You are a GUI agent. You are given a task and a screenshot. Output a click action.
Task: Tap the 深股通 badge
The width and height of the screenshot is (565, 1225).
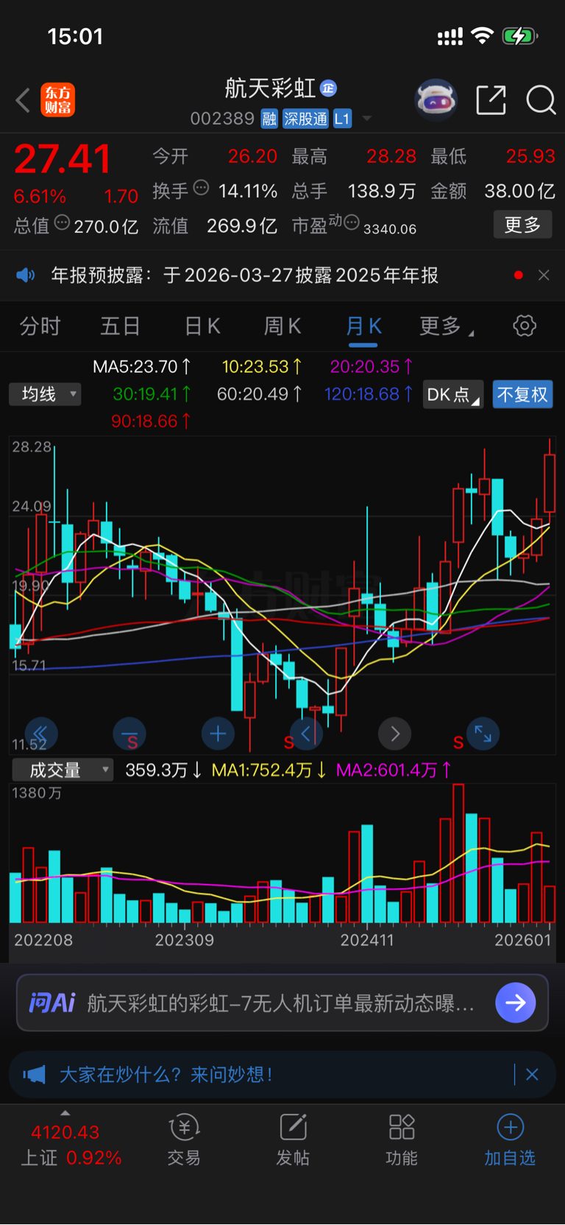coord(305,119)
